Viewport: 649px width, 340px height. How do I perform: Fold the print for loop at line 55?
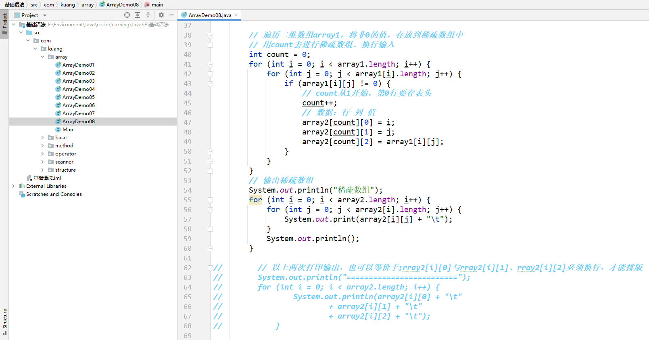pyautogui.click(x=211, y=200)
